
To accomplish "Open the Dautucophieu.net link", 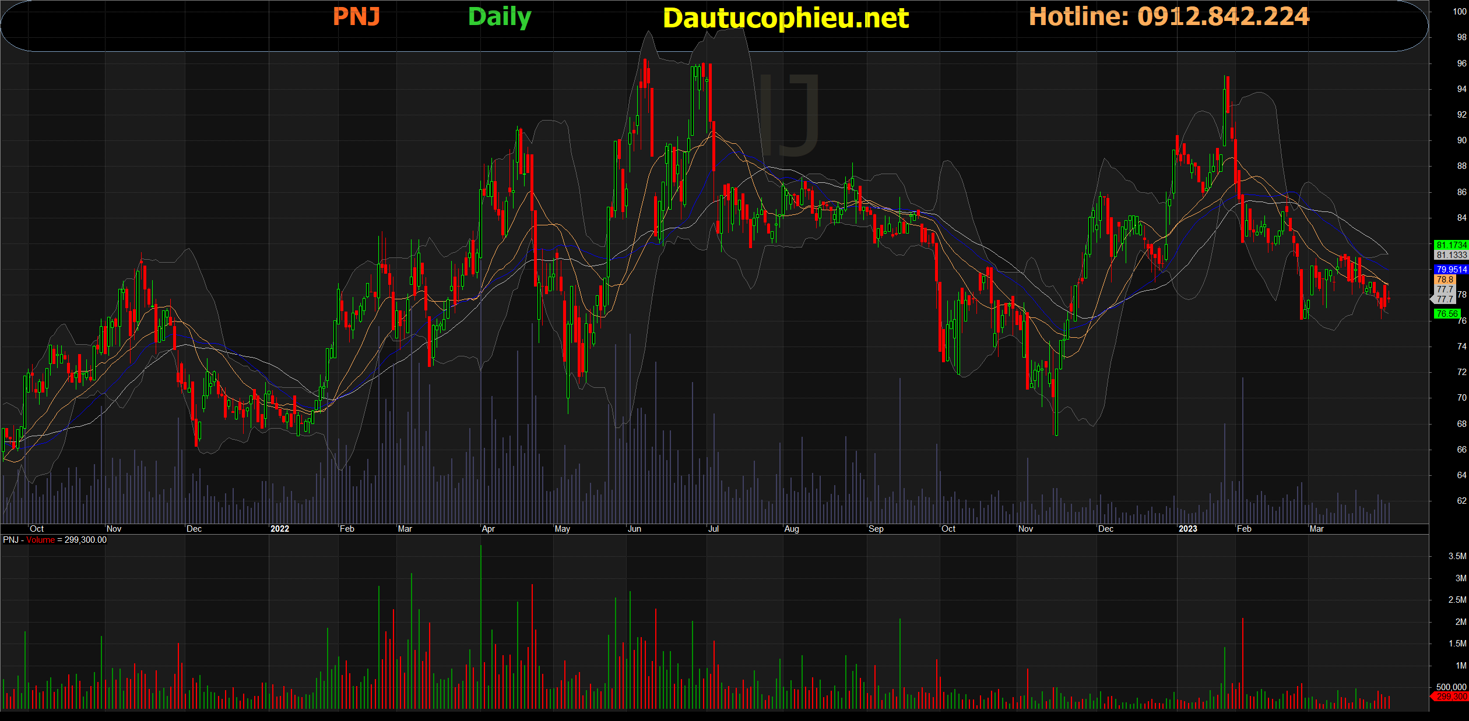I will [x=785, y=19].
